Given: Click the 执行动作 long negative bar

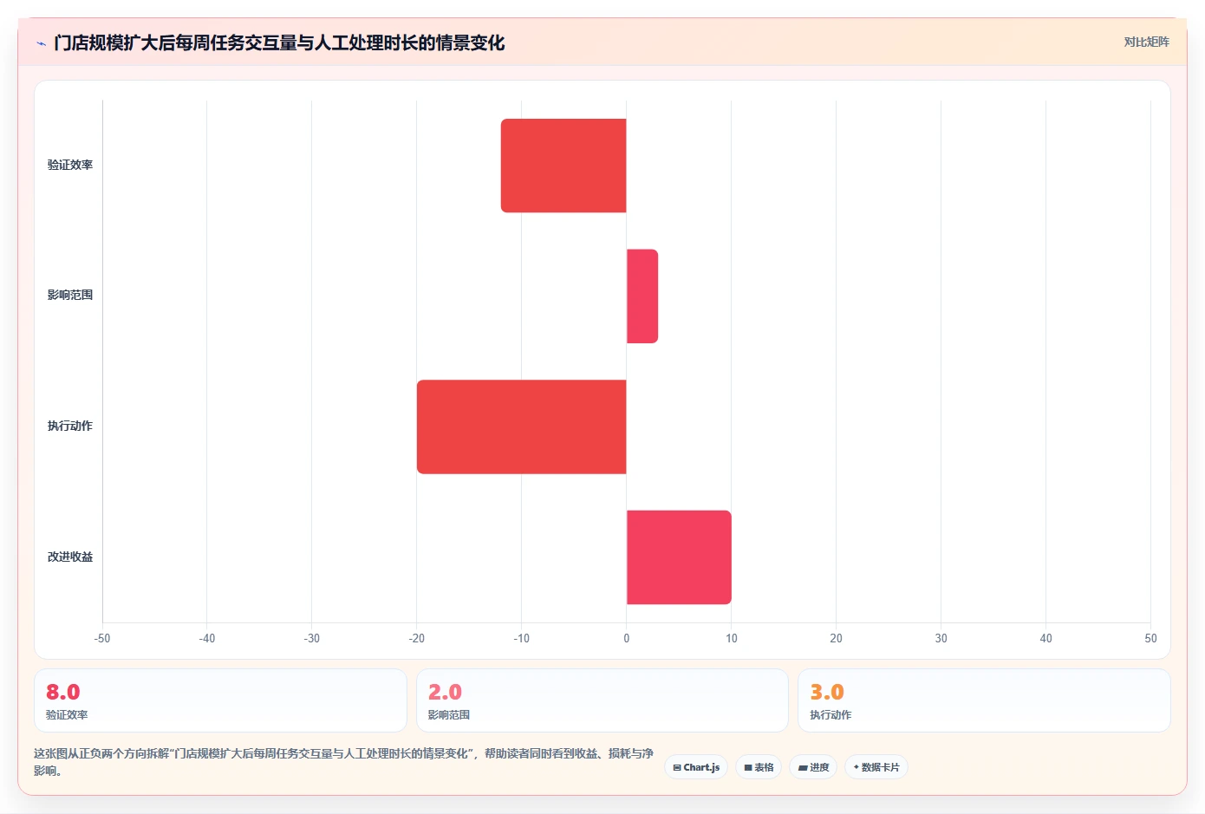Looking at the screenshot, I should click(521, 427).
